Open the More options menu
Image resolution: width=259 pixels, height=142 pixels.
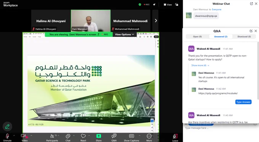tap(149, 137)
